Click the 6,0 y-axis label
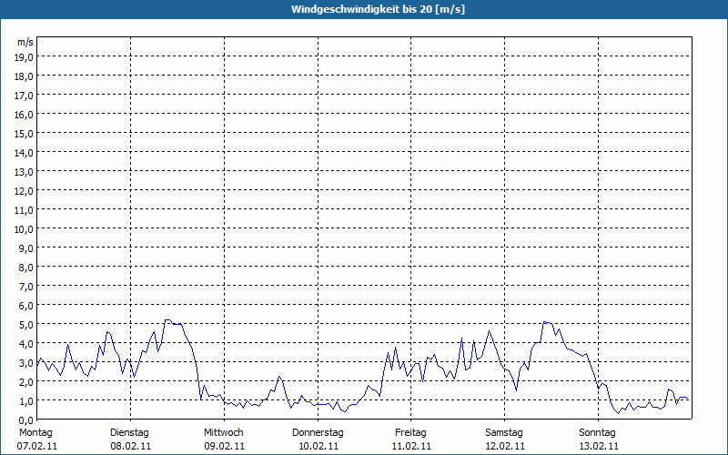Image resolution: width=728 pixels, height=455 pixels. (25, 306)
